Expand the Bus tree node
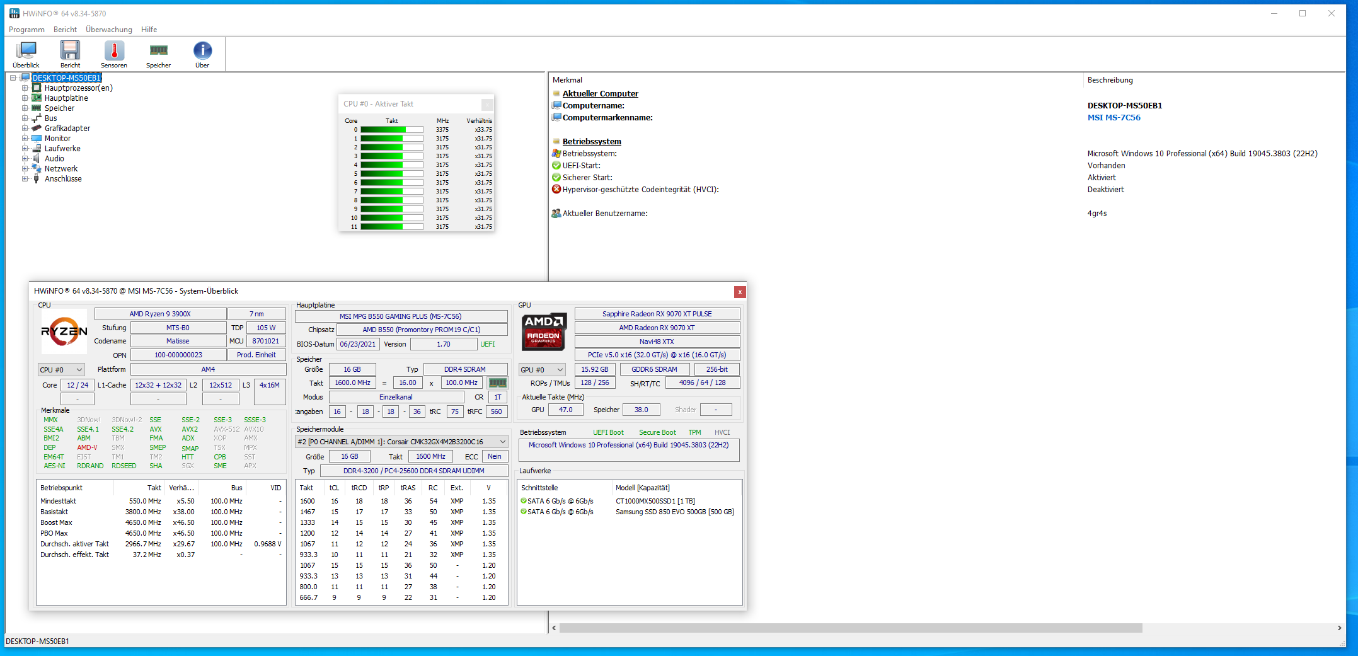 25,118
